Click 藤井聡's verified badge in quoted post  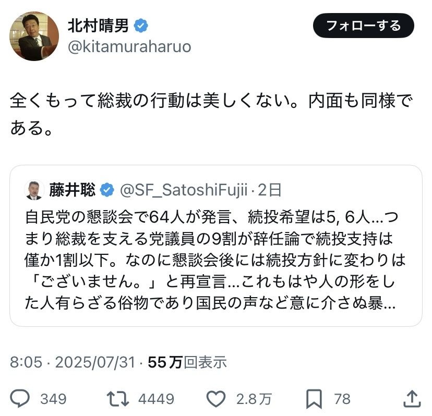click(x=107, y=190)
